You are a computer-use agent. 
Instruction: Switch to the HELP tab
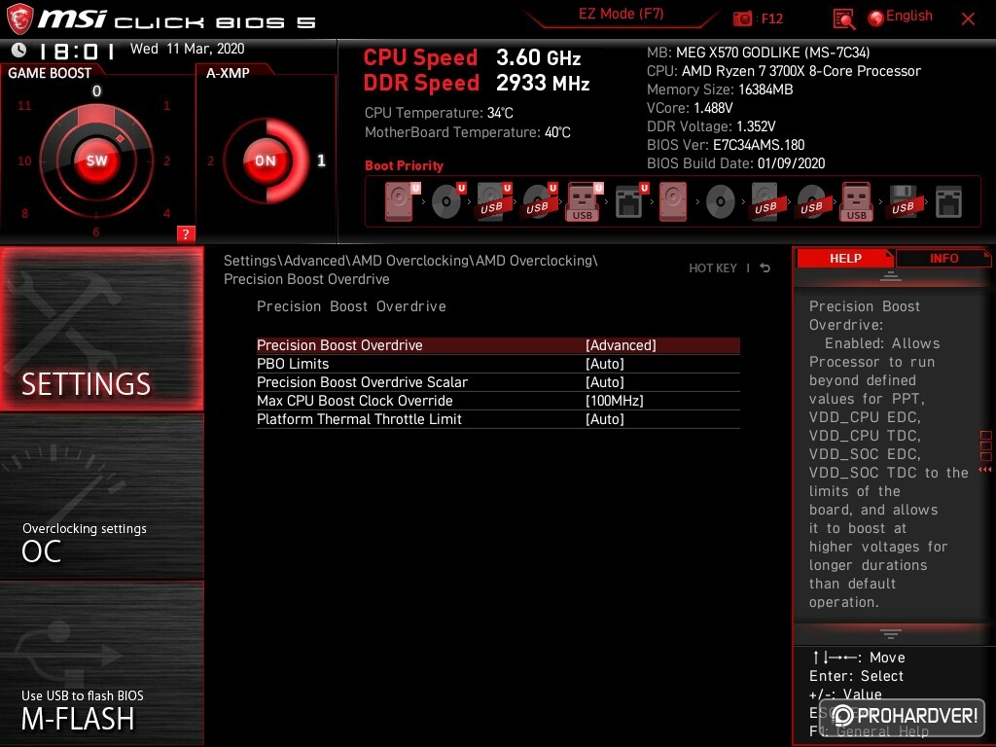[x=845, y=258]
